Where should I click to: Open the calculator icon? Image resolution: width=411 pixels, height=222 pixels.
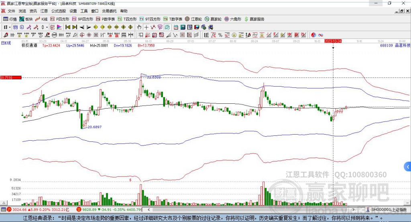tap(183, 27)
